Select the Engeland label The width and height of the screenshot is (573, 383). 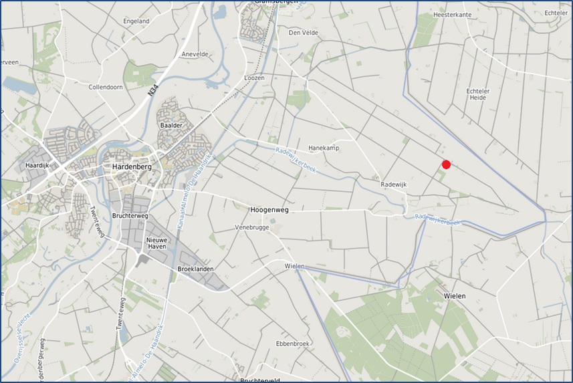point(136,21)
